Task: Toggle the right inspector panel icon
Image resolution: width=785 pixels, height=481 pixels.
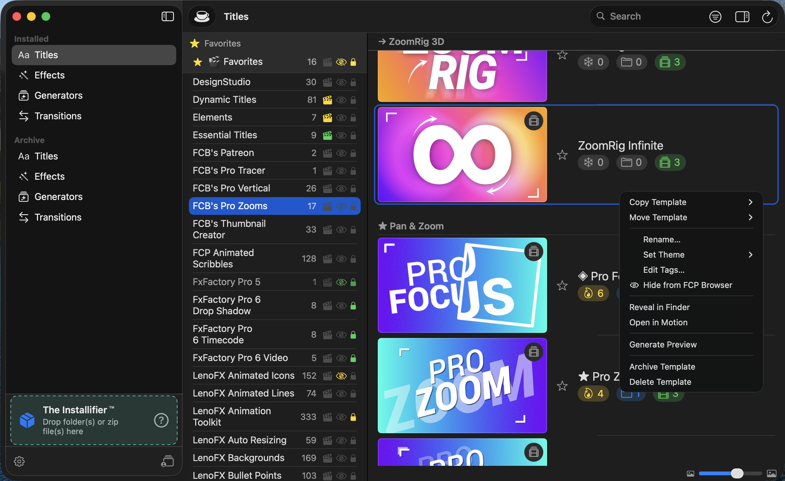Action: click(742, 16)
